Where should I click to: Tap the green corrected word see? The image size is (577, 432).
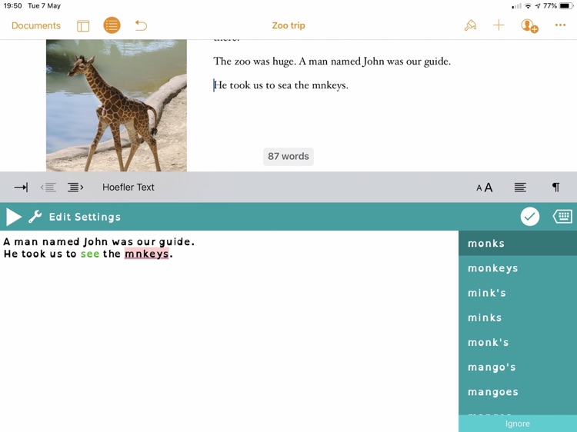[90, 254]
